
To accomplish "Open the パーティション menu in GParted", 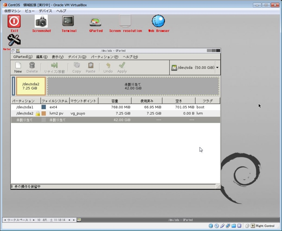I will point(104,57).
